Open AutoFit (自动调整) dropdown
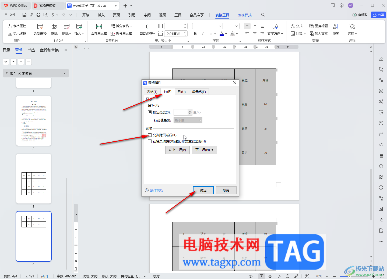 147,30
